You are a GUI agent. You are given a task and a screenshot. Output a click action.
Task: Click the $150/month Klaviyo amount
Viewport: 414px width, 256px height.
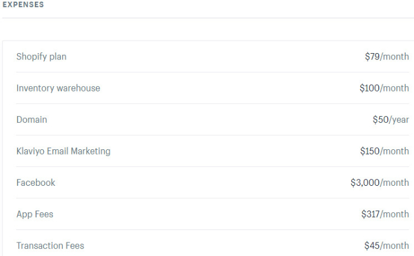tap(384, 151)
